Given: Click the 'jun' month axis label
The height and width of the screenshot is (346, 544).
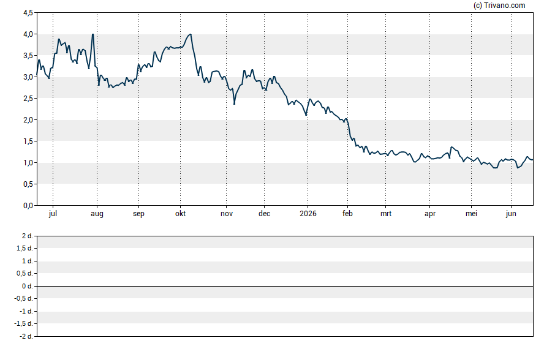Looking at the screenshot, I should click(511, 214).
